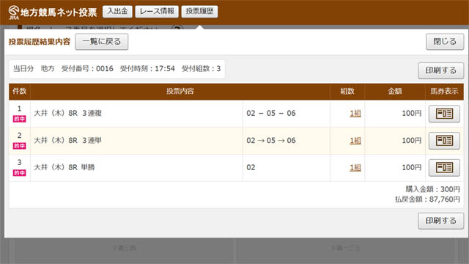Show betting ticket for 3連単 row
This screenshot has height=264, width=469.
click(444, 141)
